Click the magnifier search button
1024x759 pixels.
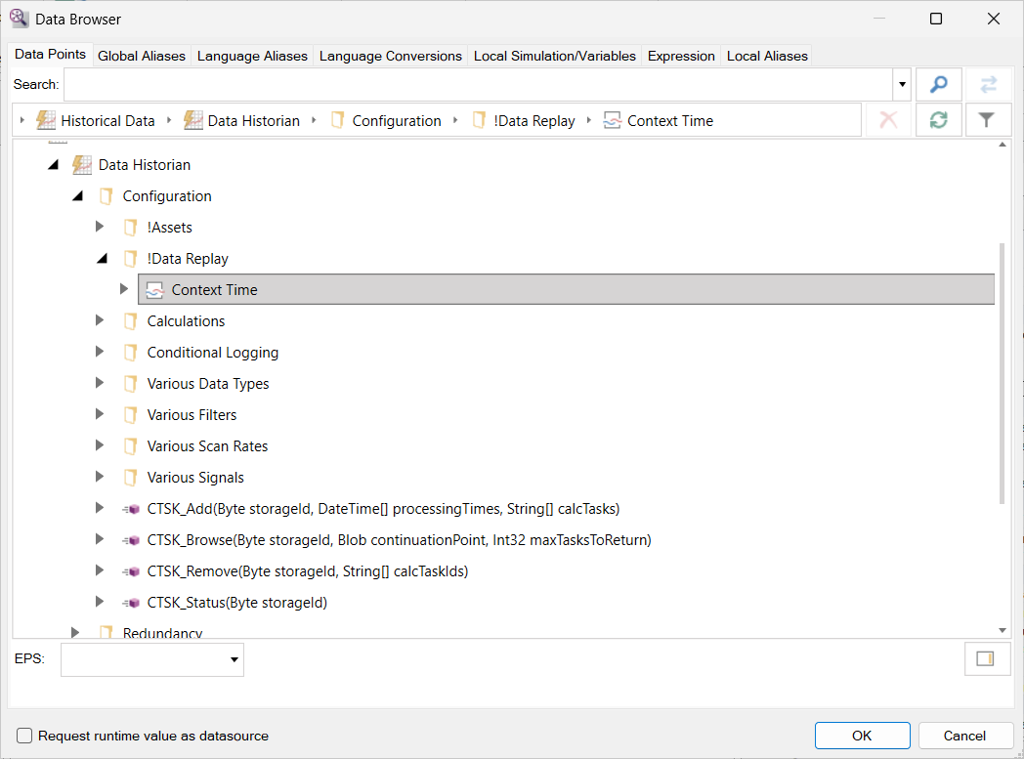click(938, 85)
